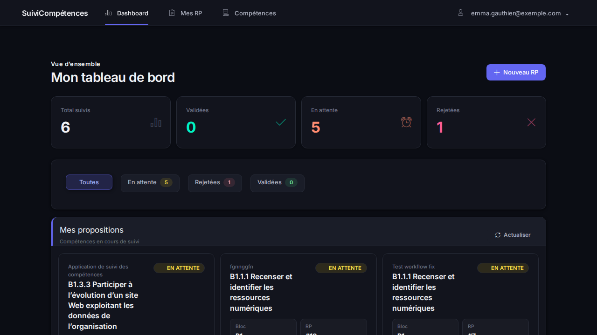Viewport: 597px width, 335px height.
Task: Click the refresh icon beside Actualiser
Action: pyautogui.click(x=498, y=235)
